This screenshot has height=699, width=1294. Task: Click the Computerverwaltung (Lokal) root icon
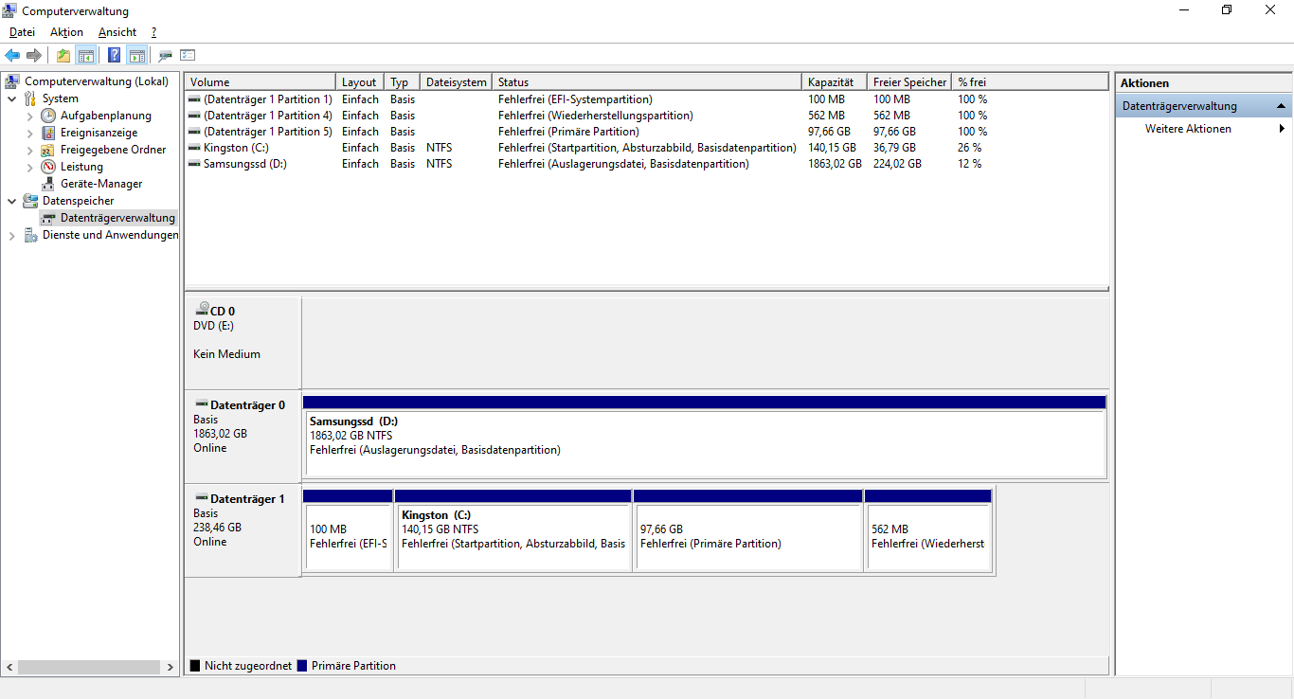13,81
